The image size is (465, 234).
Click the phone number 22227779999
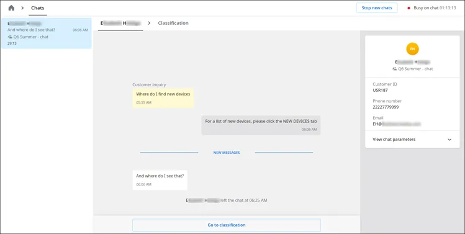386,107
